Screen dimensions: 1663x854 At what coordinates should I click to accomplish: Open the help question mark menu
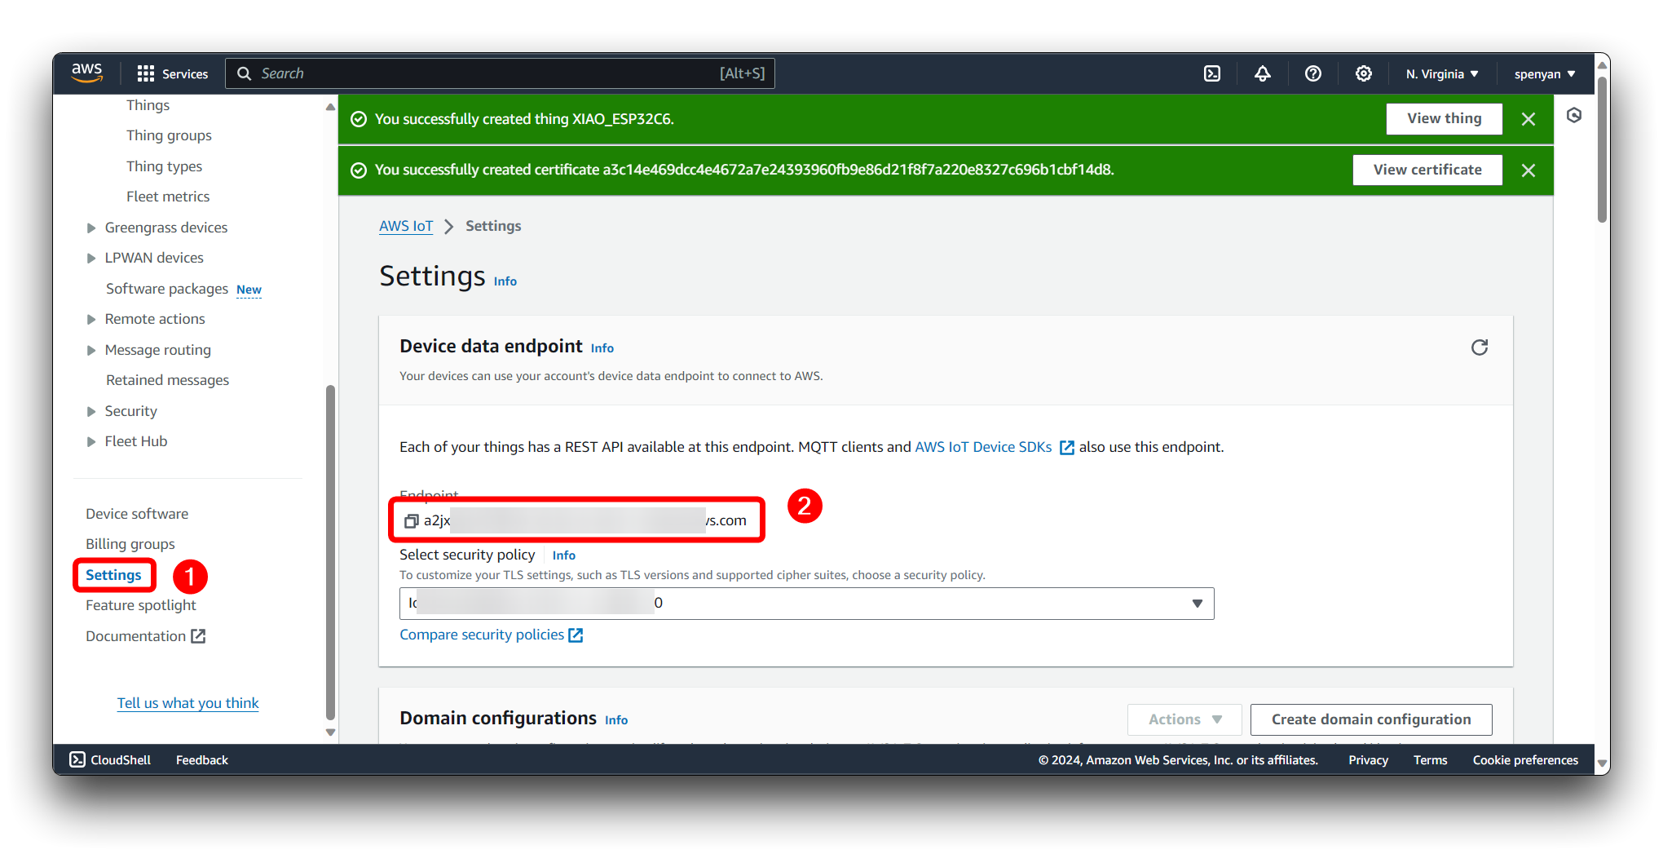(x=1312, y=73)
